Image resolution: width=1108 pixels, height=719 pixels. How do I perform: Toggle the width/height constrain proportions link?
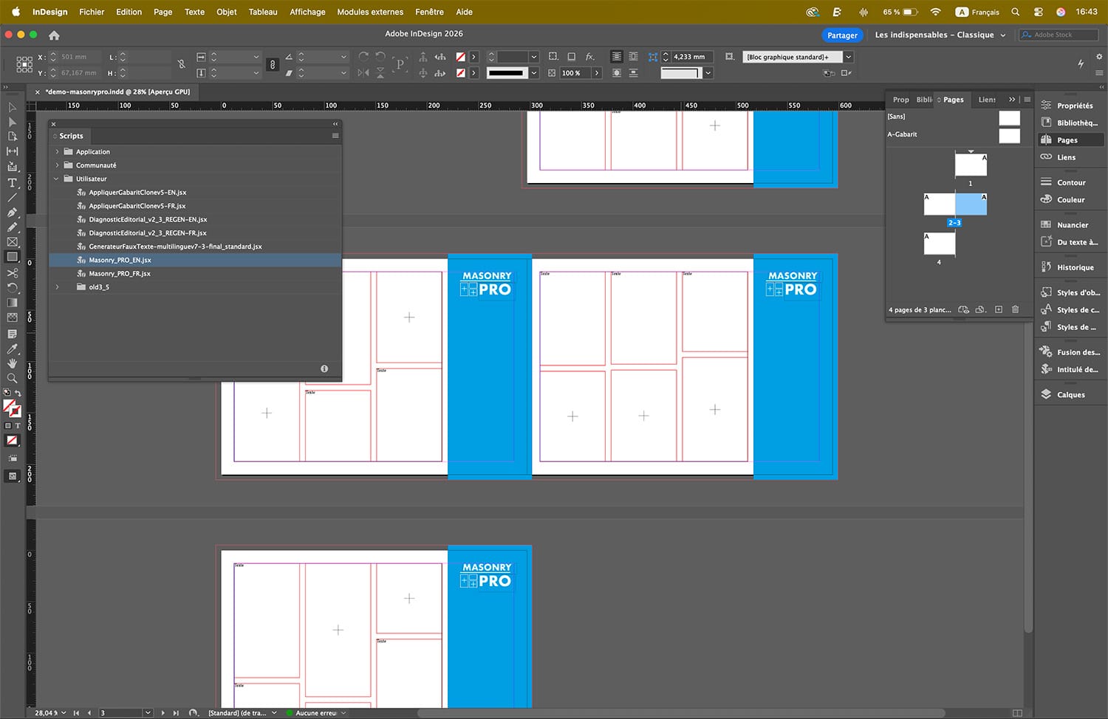(x=181, y=65)
